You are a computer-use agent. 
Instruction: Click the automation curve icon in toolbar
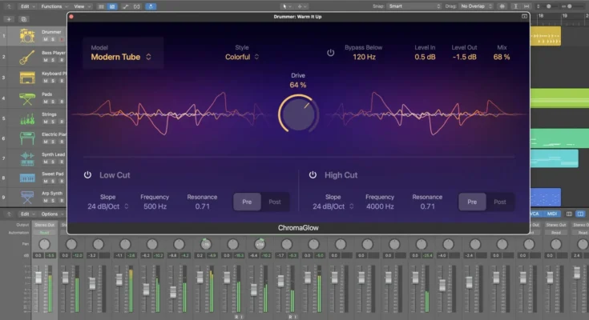tap(126, 6)
